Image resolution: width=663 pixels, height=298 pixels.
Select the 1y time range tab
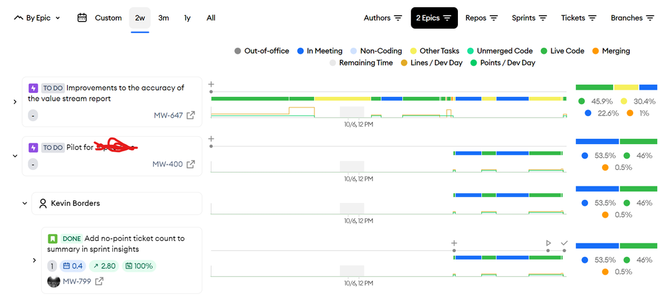[x=187, y=18]
